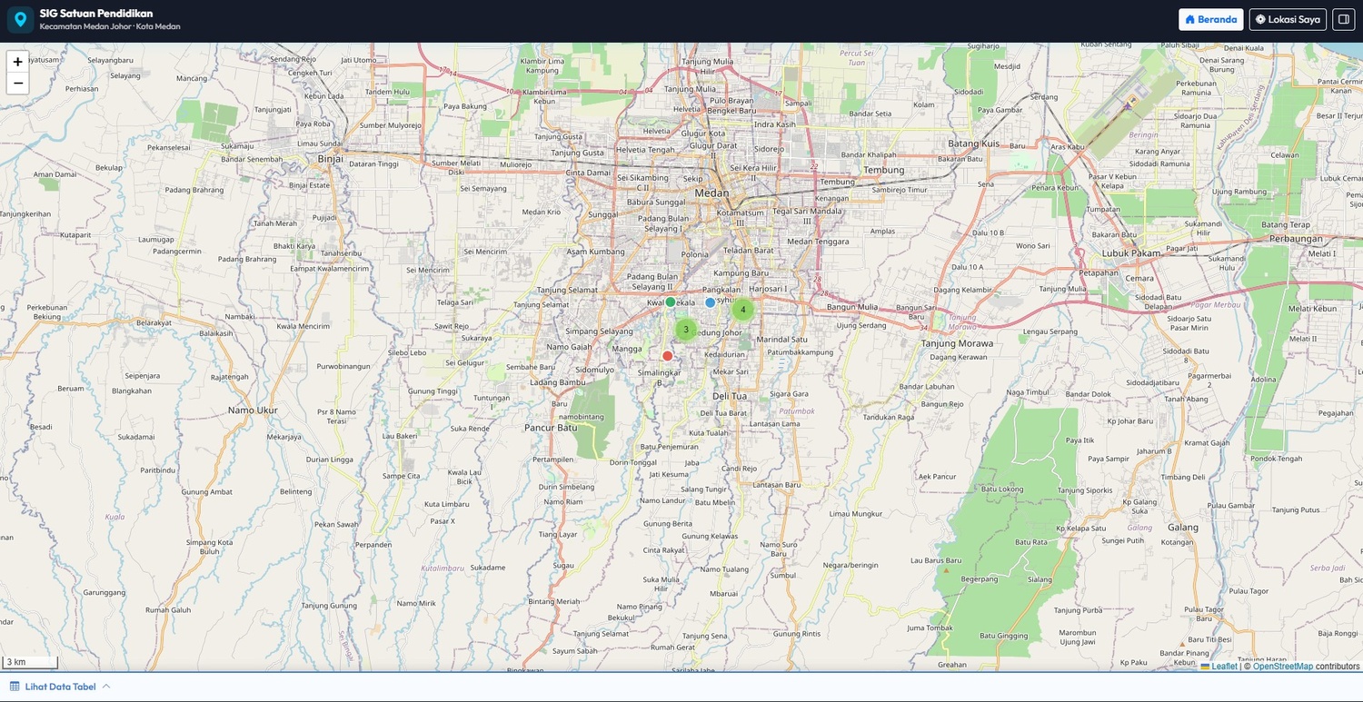Click the Galang label on map

pos(1183,528)
